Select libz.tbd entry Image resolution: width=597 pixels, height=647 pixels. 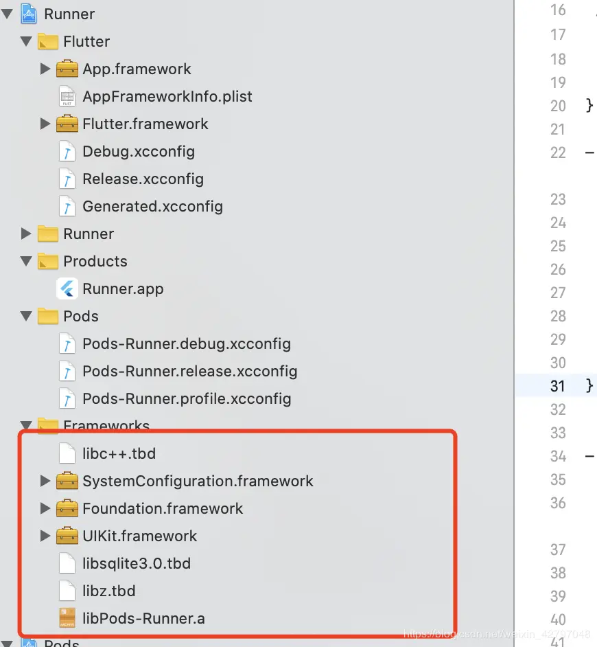coord(109,591)
